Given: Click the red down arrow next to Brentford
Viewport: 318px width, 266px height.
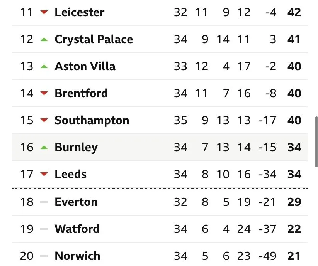Looking at the screenshot, I should (x=44, y=93).
